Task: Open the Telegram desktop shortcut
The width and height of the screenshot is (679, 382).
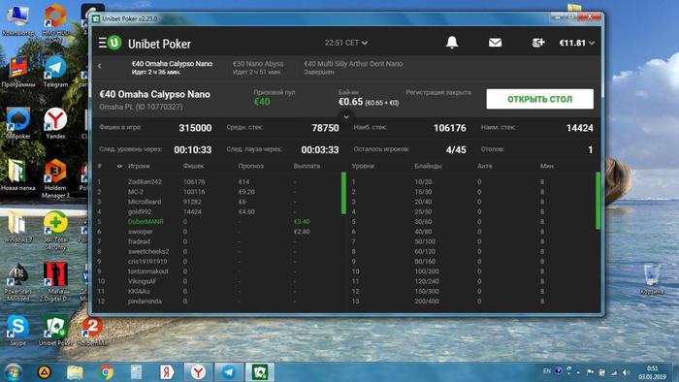Action: click(x=55, y=72)
